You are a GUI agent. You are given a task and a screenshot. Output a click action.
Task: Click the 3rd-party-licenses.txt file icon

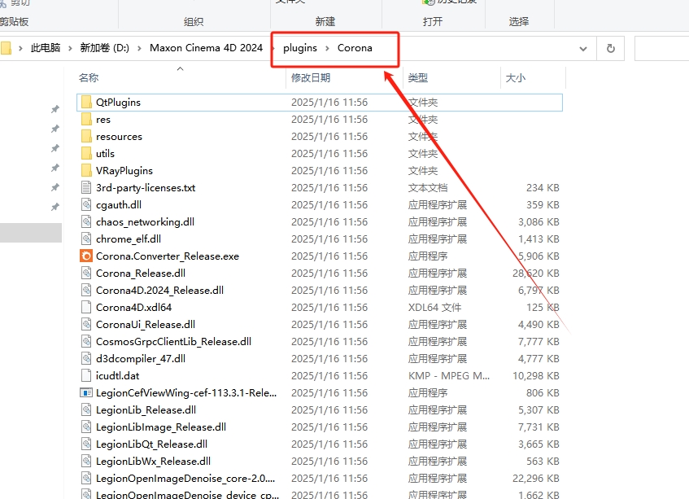pyautogui.click(x=86, y=188)
